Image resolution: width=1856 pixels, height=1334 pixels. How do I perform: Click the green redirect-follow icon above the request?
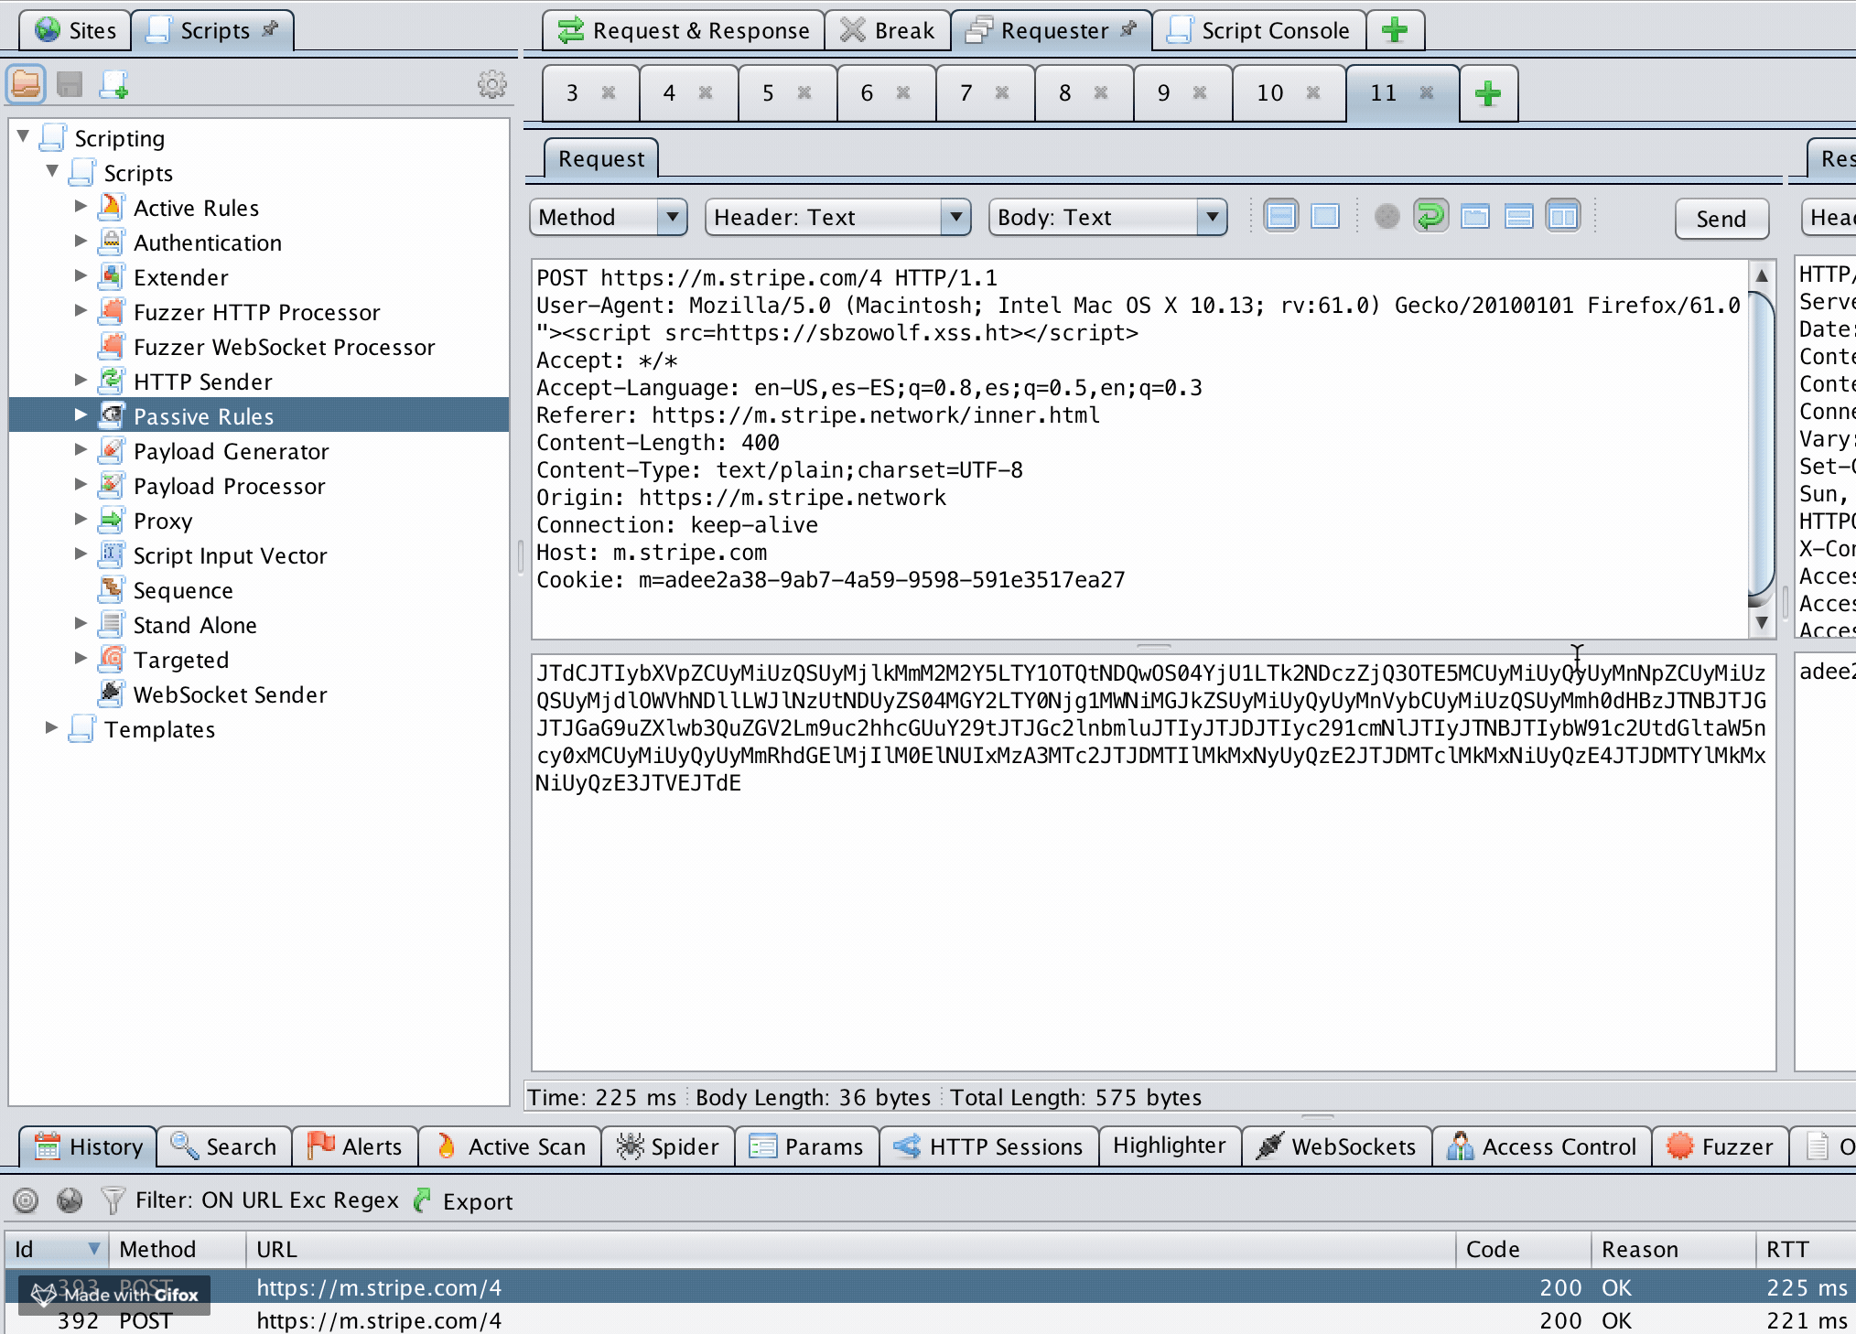coord(1430,217)
